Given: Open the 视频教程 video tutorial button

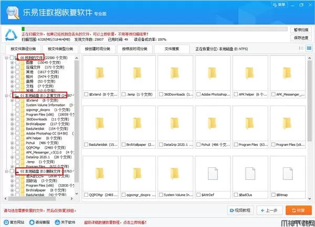Looking at the screenshot, I should pyautogui.click(x=240, y=210).
